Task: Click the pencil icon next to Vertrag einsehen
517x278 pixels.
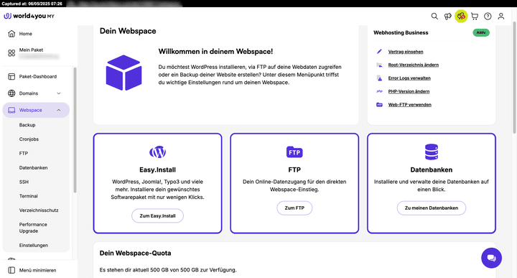Action: [379, 52]
